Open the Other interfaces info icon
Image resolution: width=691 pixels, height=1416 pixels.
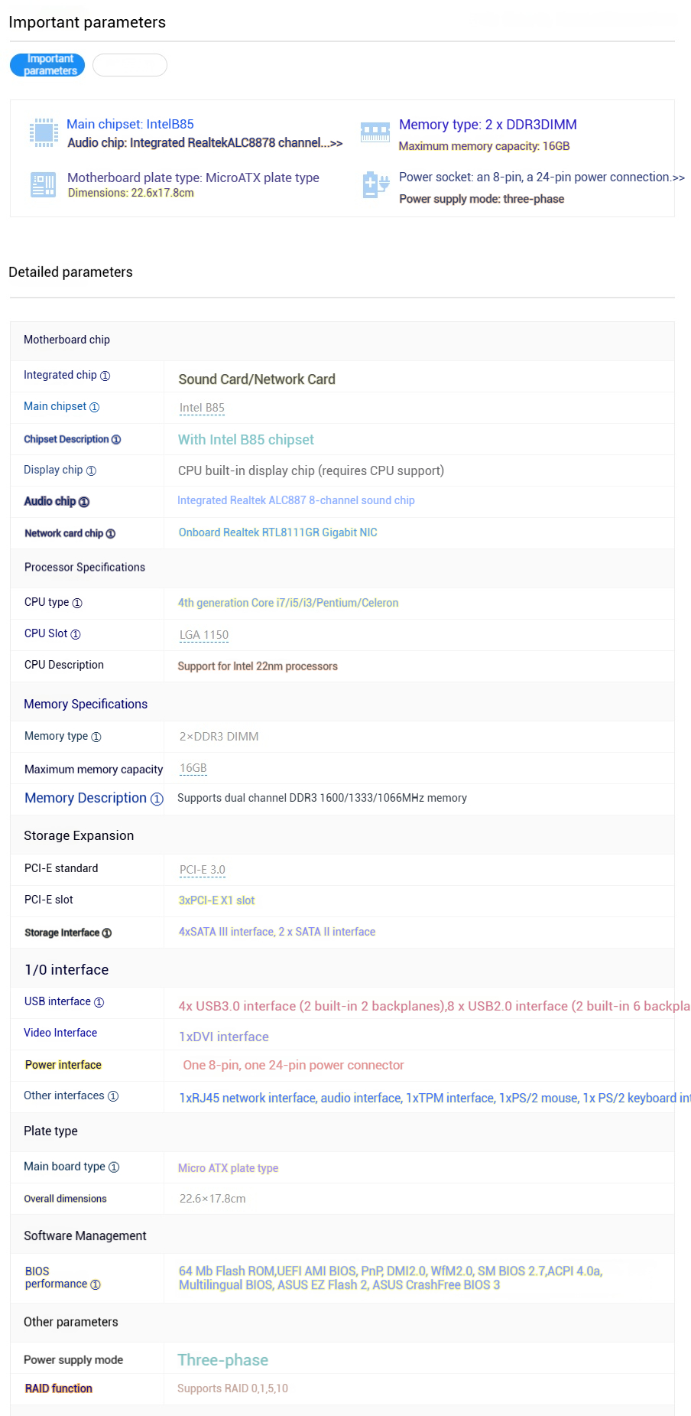click(x=113, y=1096)
